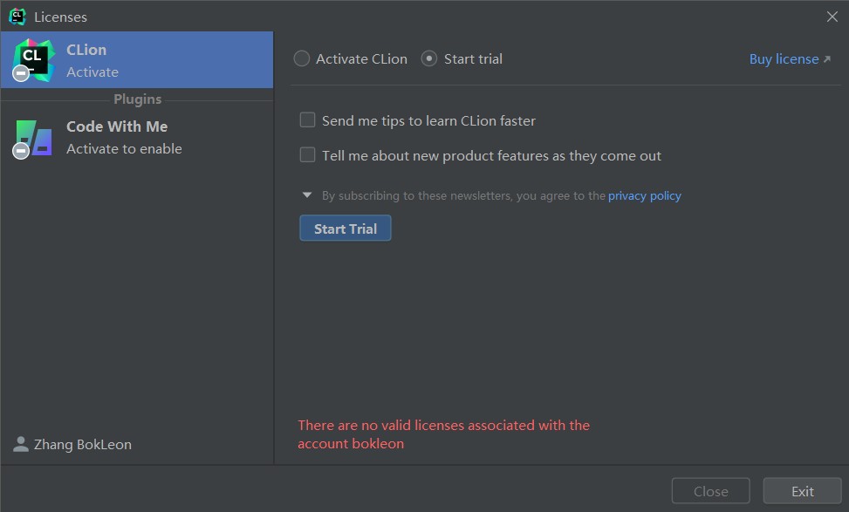The width and height of the screenshot is (849, 512).
Task: Click the user avatar icon beside Zhang BokLeon
Action: tap(21, 444)
